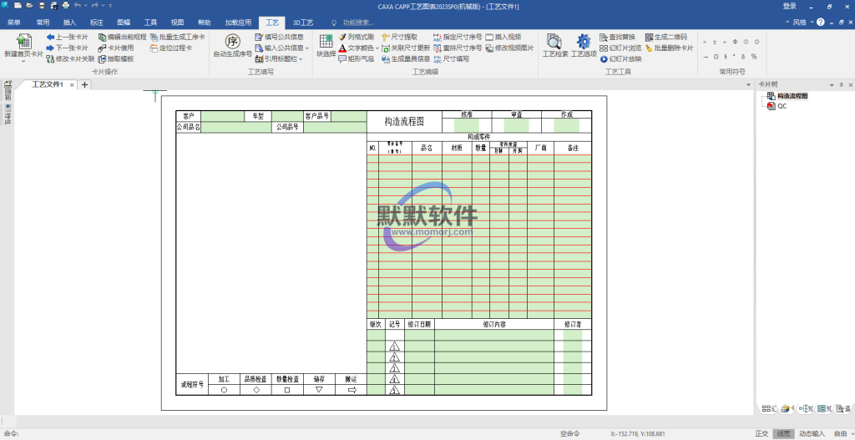Go to the previous card (上一张卡片)
Viewport: 855px width, 440px height.
coord(67,38)
